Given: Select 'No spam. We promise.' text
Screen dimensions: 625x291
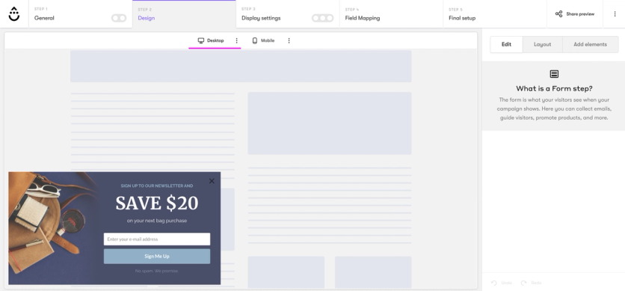Looking at the screenshot, I should [x=157, y=271].
